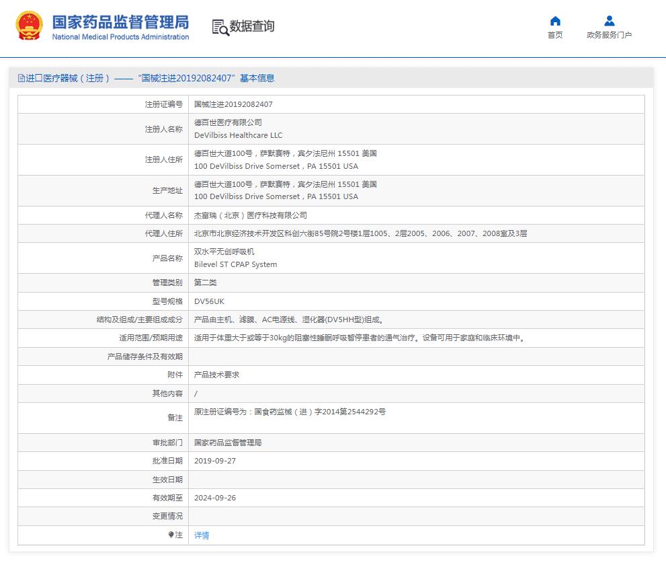Go to 首页 via its text label
This screenshot has width=666, height=563.
click(x=555, y=35)
